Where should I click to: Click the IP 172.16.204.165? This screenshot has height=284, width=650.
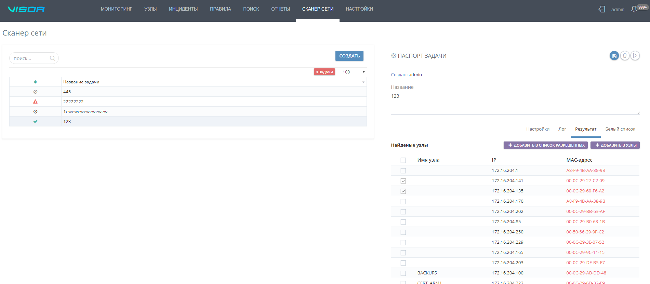507,253
